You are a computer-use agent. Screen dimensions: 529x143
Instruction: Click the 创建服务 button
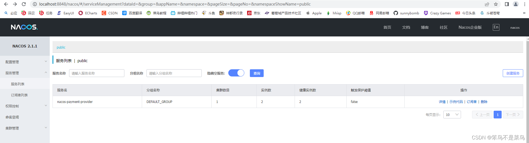point(513,73)
